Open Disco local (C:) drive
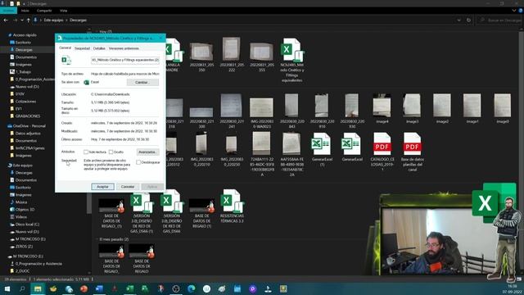 (27, 225)
